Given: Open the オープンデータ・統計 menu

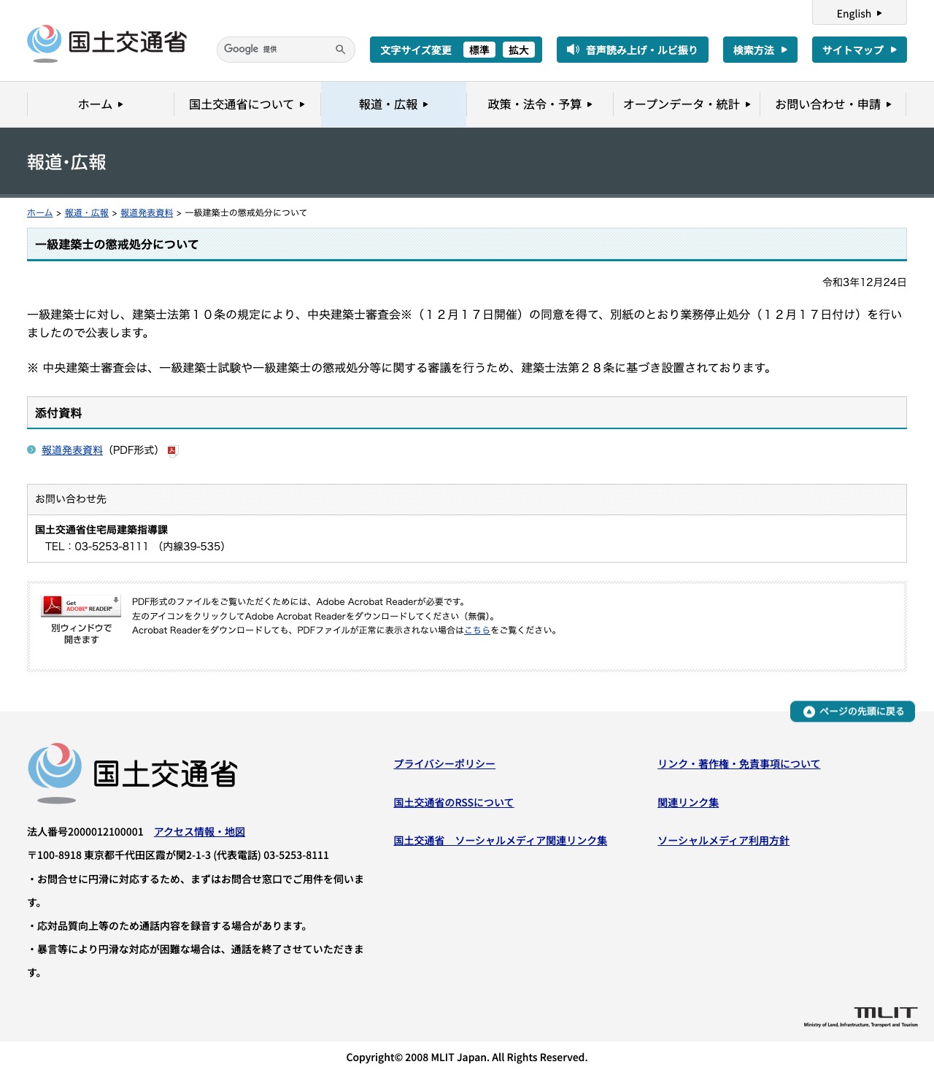Looking at the screenshot, I should click(687, 104).
